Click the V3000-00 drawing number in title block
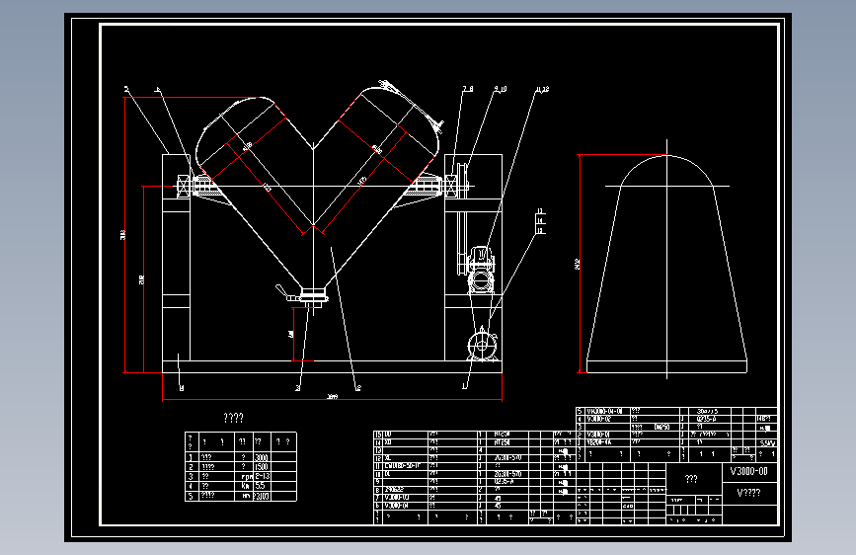 pos(749,471)
